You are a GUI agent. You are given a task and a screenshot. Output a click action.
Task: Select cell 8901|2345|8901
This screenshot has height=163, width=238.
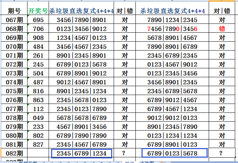pos(81,56)
